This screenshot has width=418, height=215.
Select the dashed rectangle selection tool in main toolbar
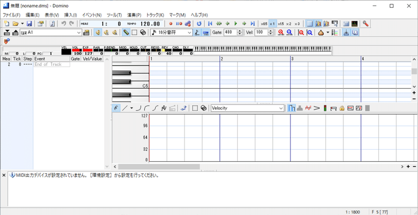(134, 32)
